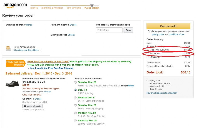The image size is (200, 128).
Task: Click the Review your order heading
Action: (x=18, y=15)
